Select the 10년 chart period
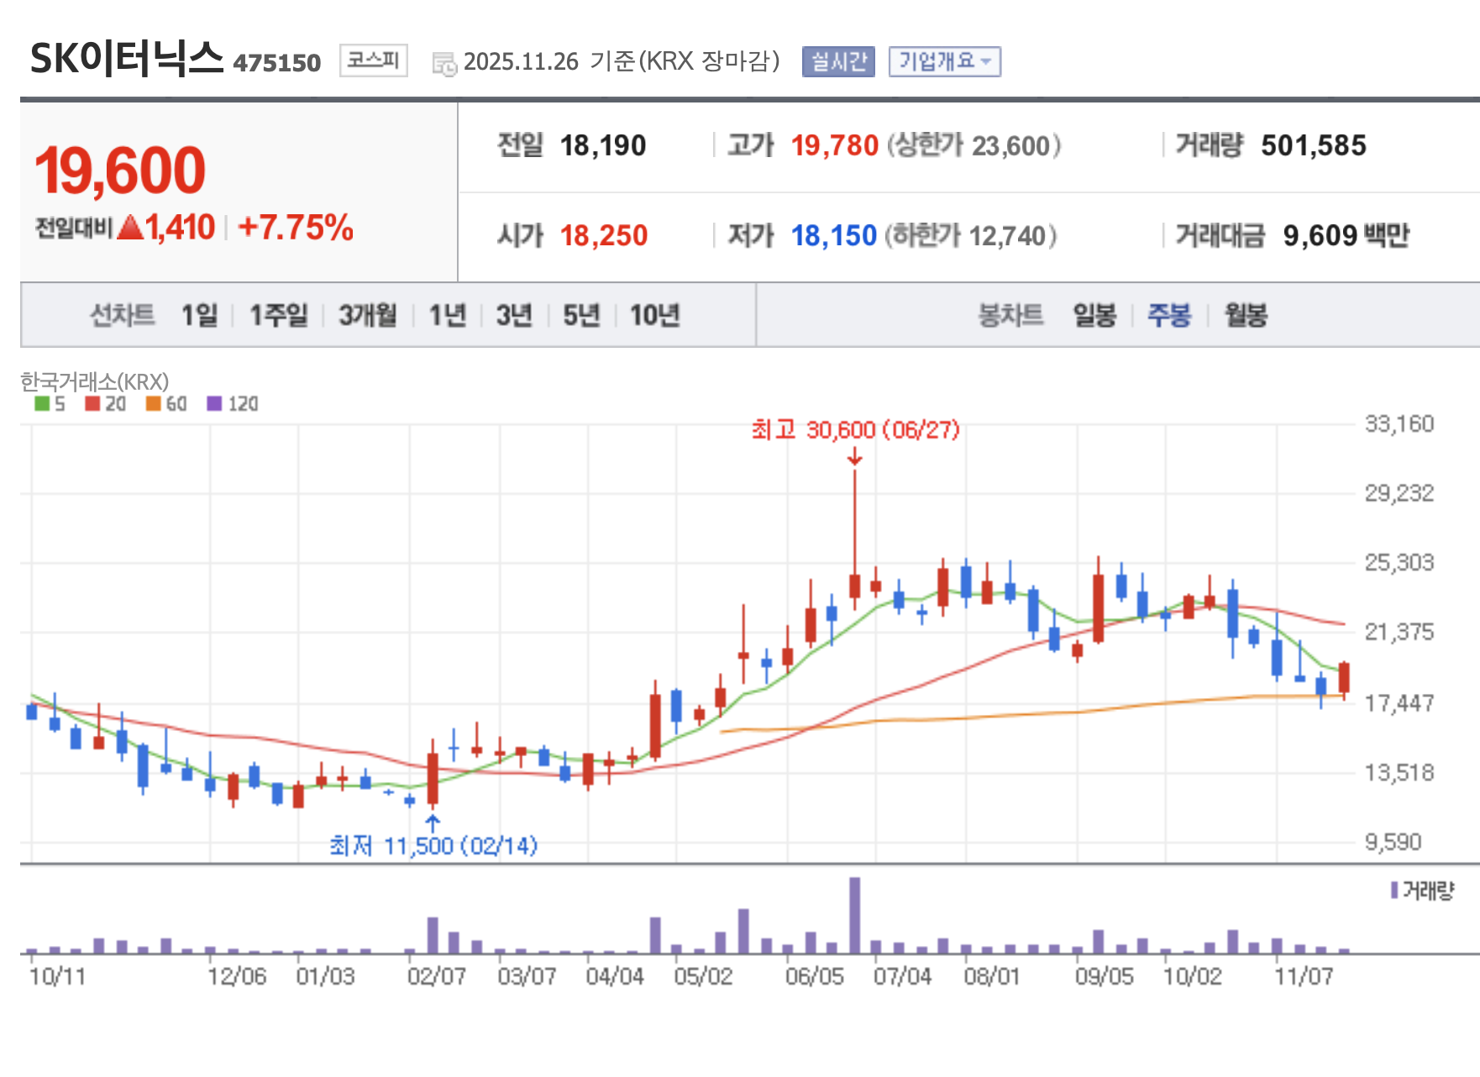Viewport: 1480px width, 1077px height. tap(655, 315)
